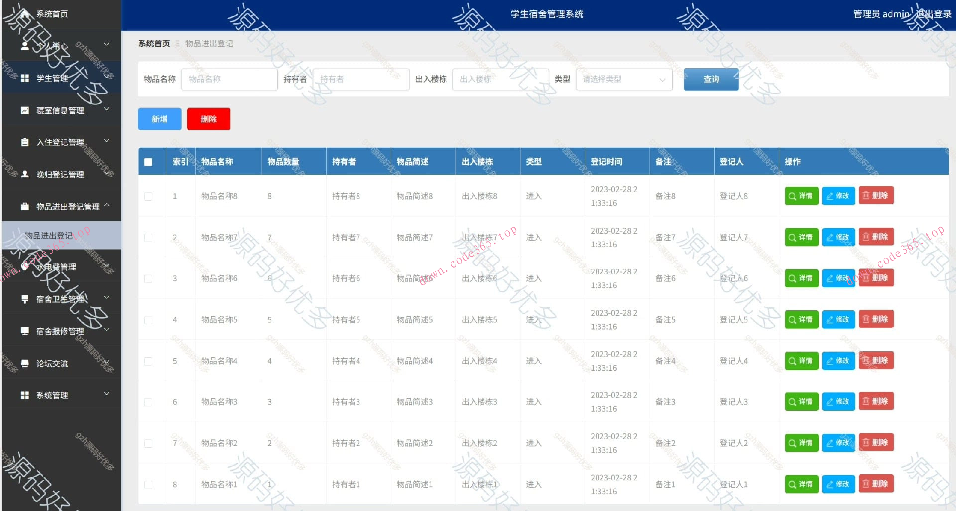The width and height of the screenshot is (956, 511).
Task: Toggle the select-all checkbox in table header
Action: pos(148,161)
